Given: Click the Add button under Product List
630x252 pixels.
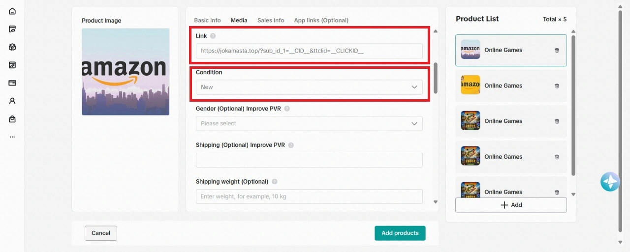Looking at the screenshot, I should point(511,205).
